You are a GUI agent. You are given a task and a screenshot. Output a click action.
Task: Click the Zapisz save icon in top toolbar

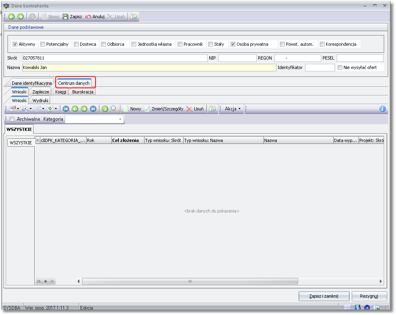click(66, 17)
